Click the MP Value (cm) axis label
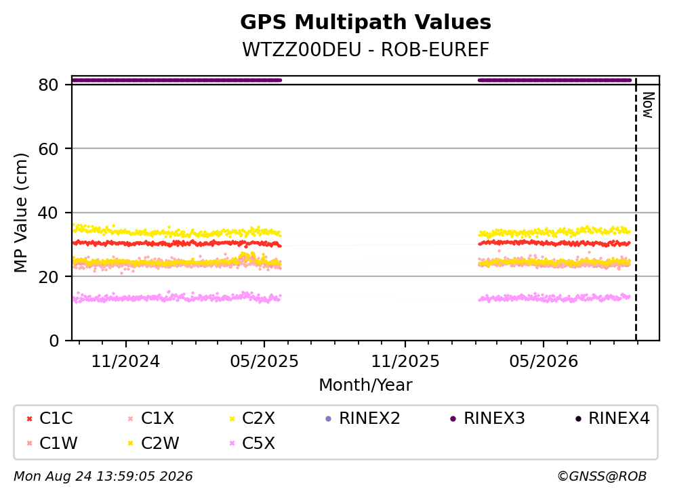The width and height of the screenshot is (673, 497). coord(20,213)
